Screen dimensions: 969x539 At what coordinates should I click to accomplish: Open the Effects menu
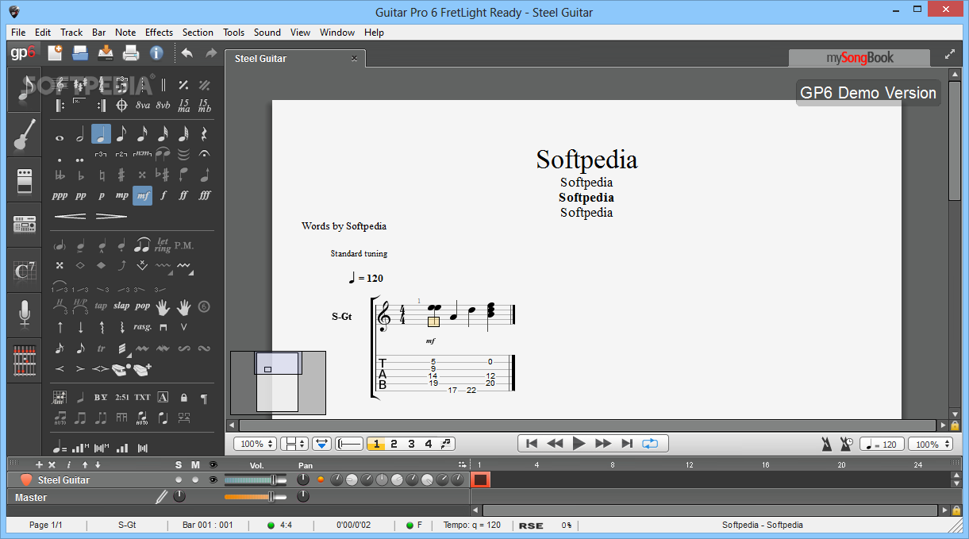(159, 33)
